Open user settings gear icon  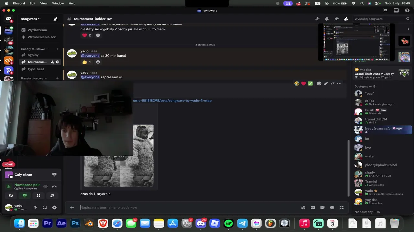(x=54, y=208)
